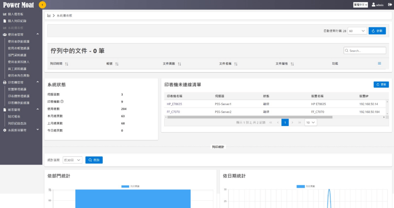394x208 pixels.
Task: Toggle 列印頁數 legend in the department chart
Action: point(130,187)
